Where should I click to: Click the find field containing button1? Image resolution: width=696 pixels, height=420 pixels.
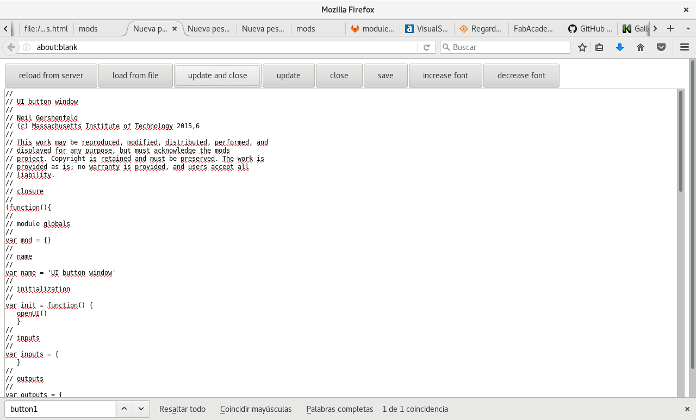coord(60,409)
